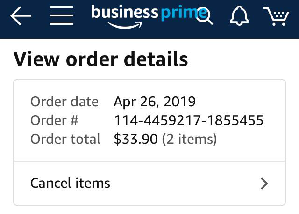The height and width of the screenshot is (214, 299).
Task: Tap the search magnifier icon
Action: point(205,17)
